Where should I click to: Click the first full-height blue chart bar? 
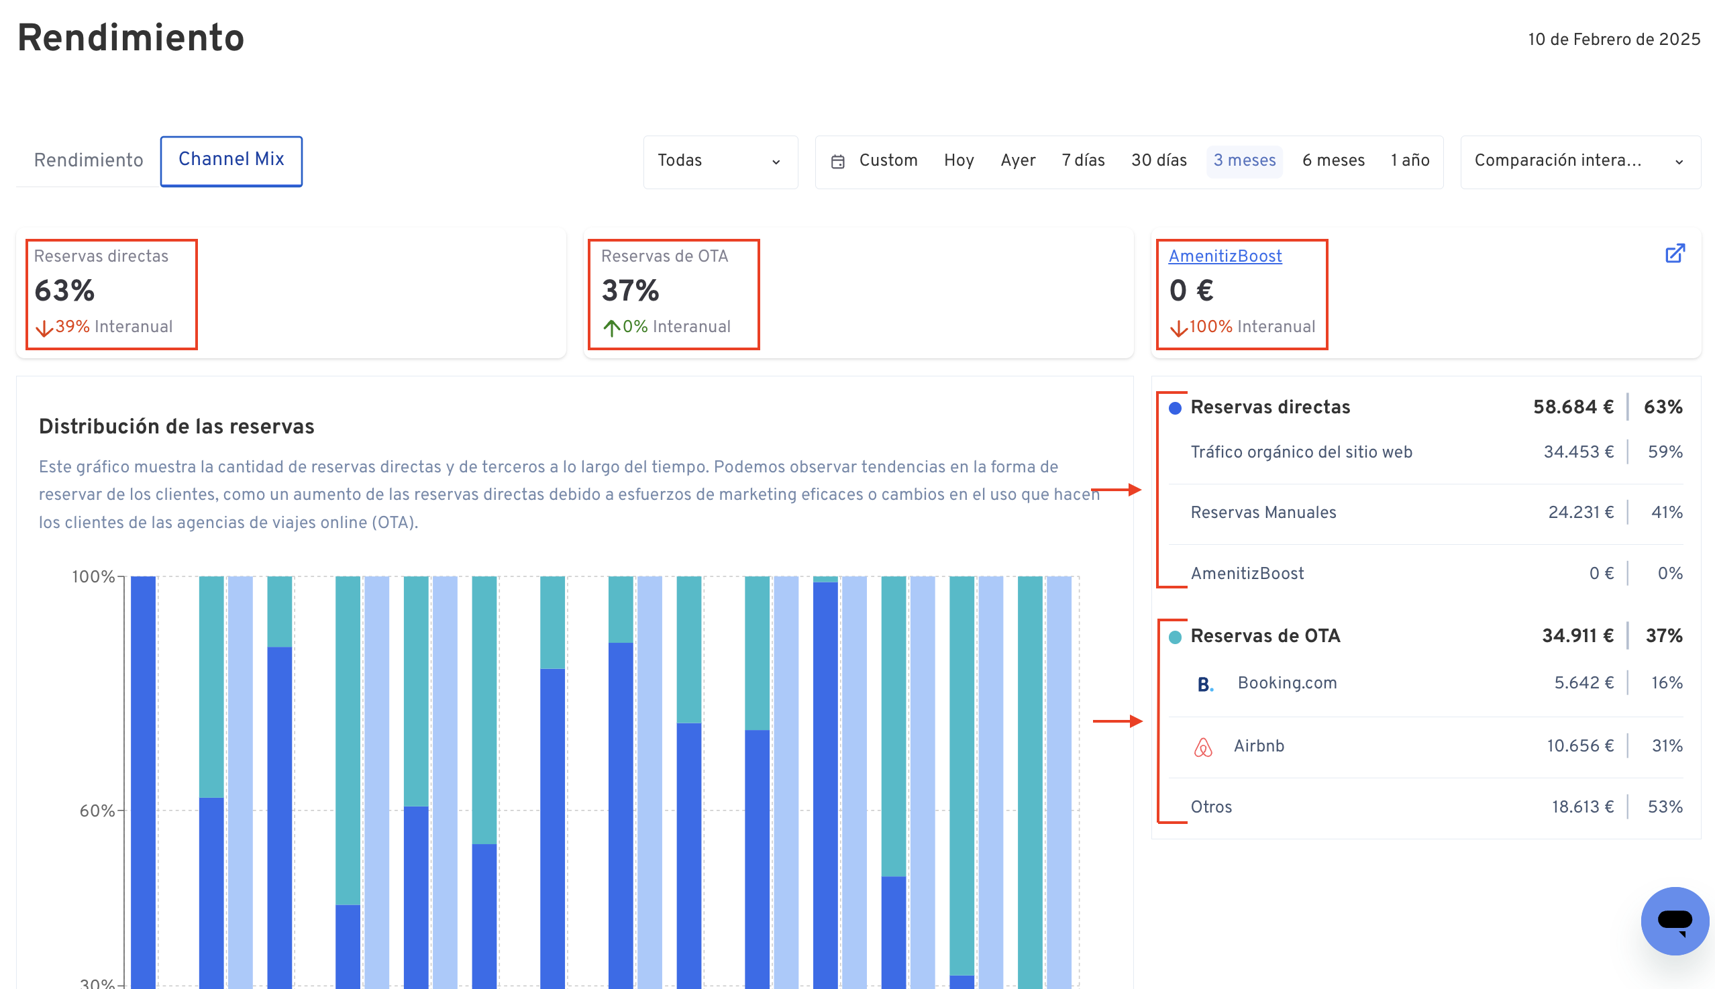coord(144,782)
